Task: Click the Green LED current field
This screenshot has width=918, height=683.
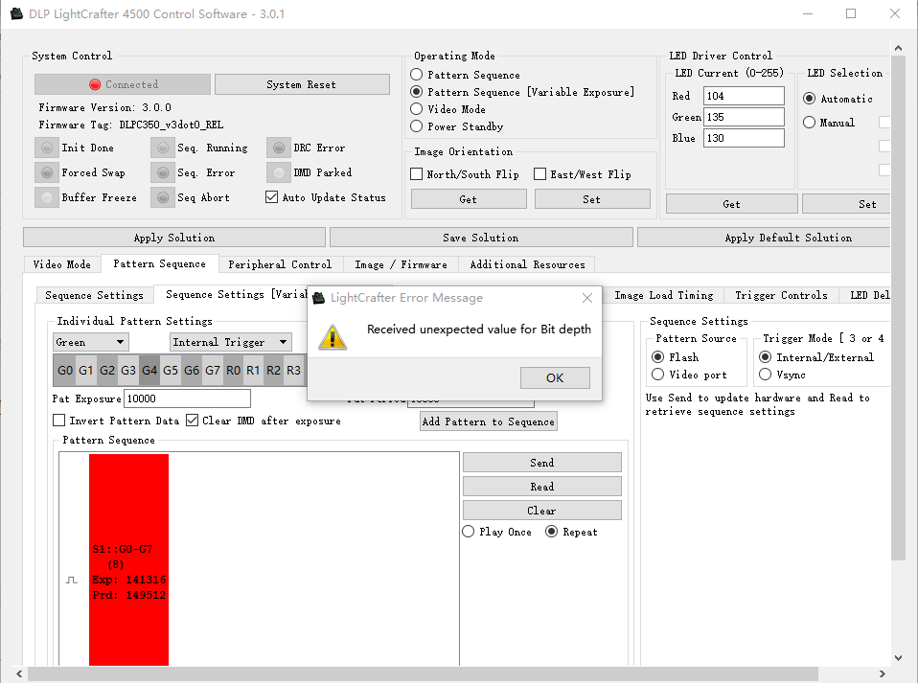Action: pos(744,117)
